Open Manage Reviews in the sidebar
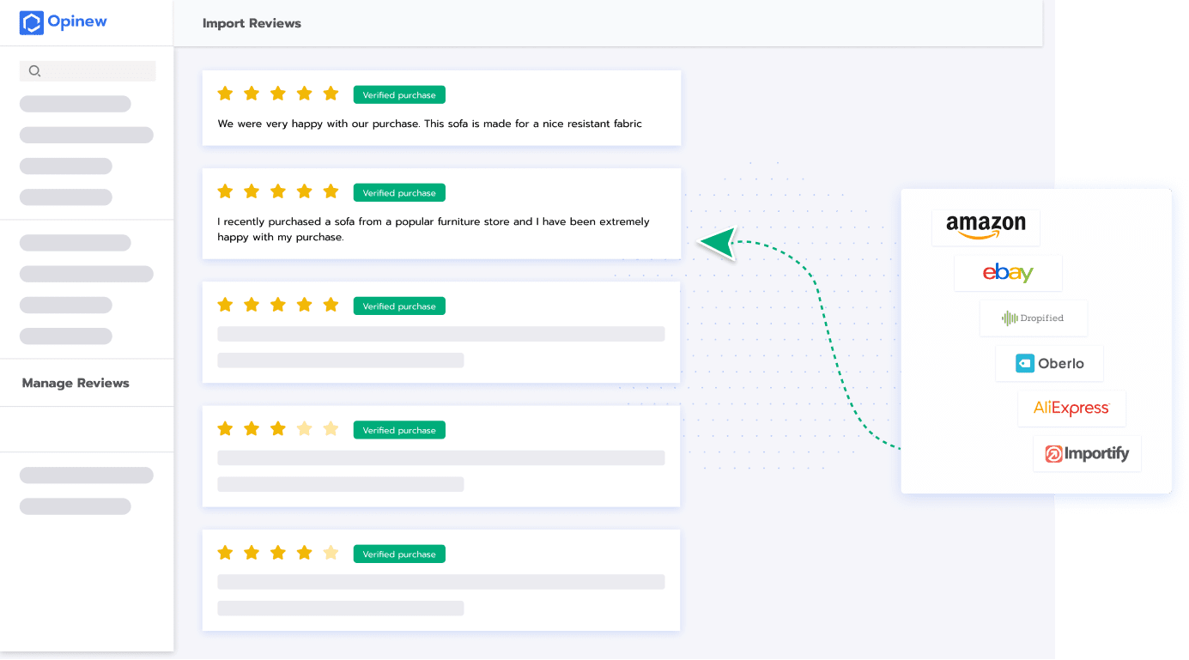Viewport: 1189px width, 660px height. coord(76,383)
